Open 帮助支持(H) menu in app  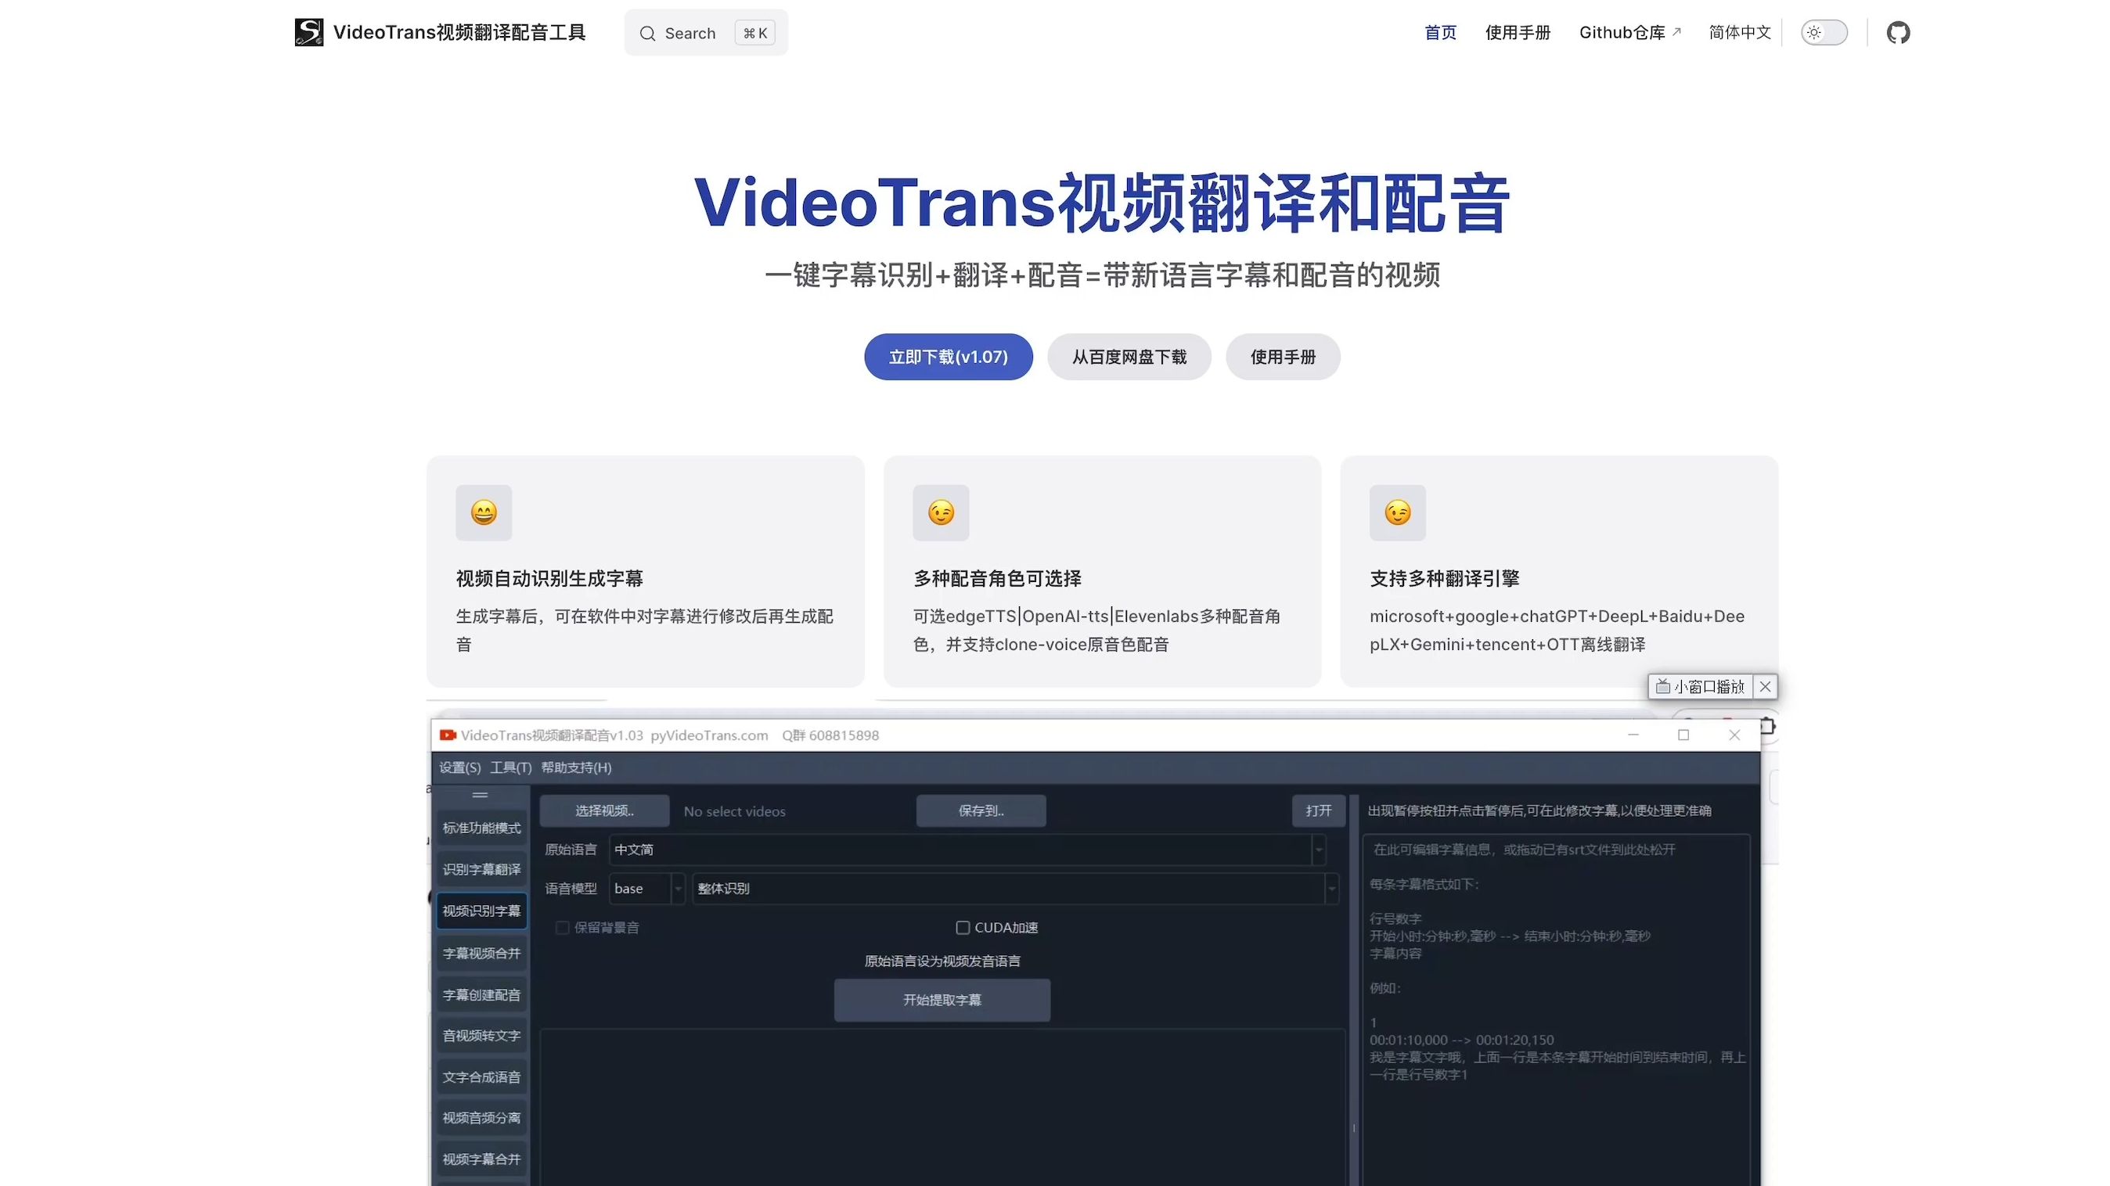pos(576,767)
